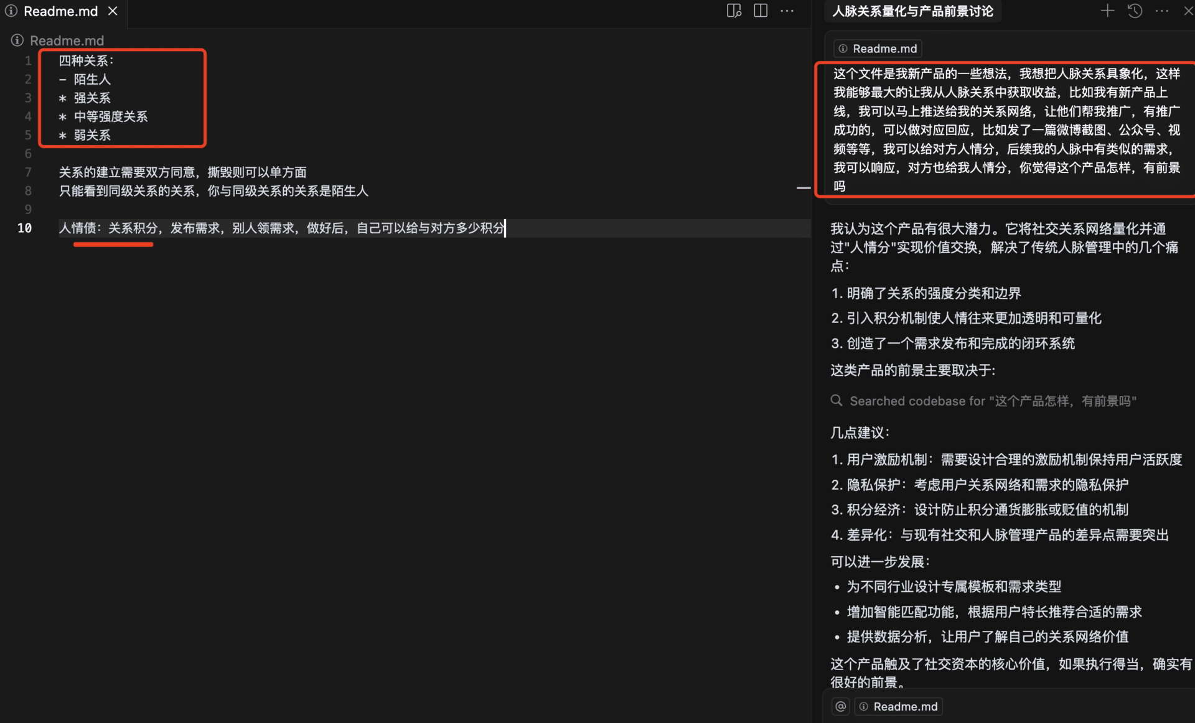Click the info icon in the Readme.md breadcrumb
1195x723 pixels.
(x=17, y=40)
